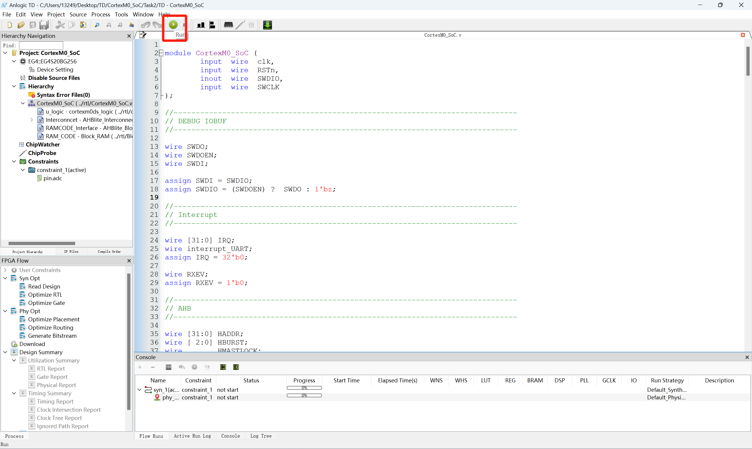This screenshot has height=449, width=752.
Task: Click the scissors Cut toolbar icon
Action: [60, 25]
